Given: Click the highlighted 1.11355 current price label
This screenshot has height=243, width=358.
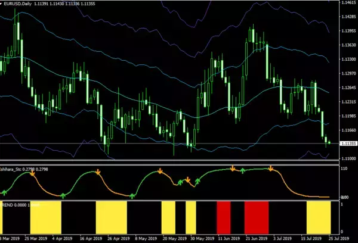Looking at the screenshot, I should pos(348,144).
